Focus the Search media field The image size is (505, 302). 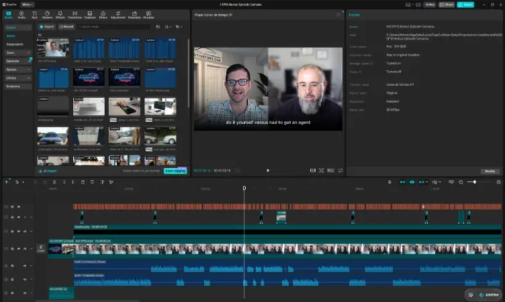(113, 27)
